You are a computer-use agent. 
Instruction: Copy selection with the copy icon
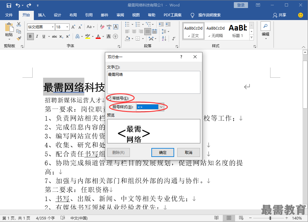pyautogui.click(x=19, y=31)
